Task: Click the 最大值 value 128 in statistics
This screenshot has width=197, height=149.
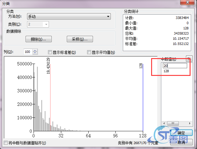Action: coord(186,28)
